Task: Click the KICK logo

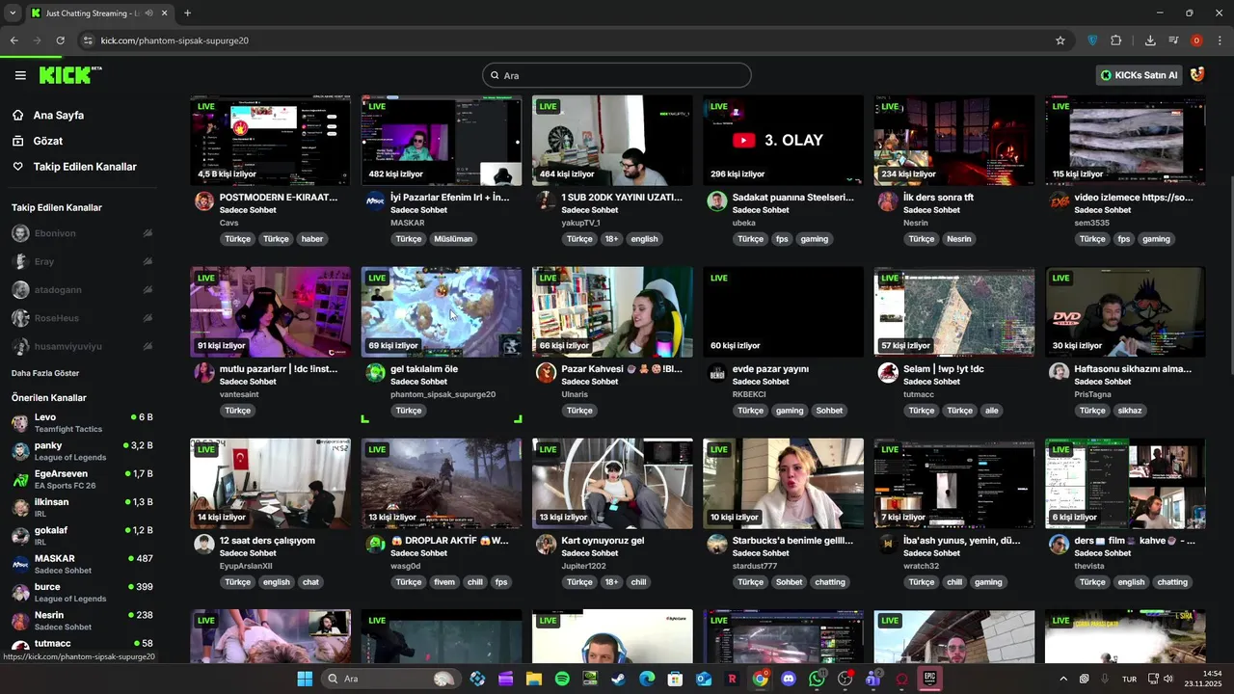Action: point(70,75)
